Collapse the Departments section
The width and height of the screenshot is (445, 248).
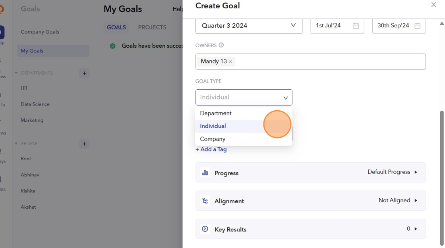(x=16, y=73)
